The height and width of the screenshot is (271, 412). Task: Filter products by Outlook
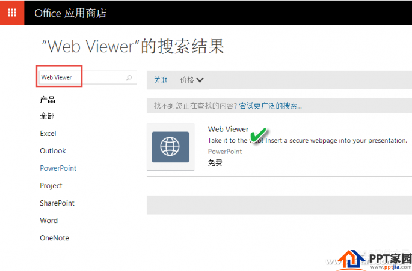click(x=53, y=151)
